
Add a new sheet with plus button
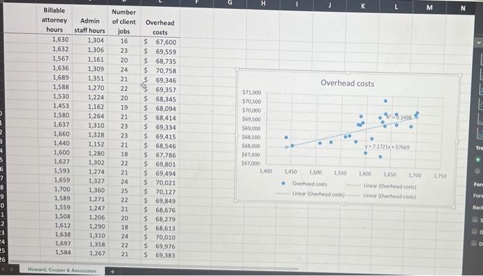[x=112, y=271]
